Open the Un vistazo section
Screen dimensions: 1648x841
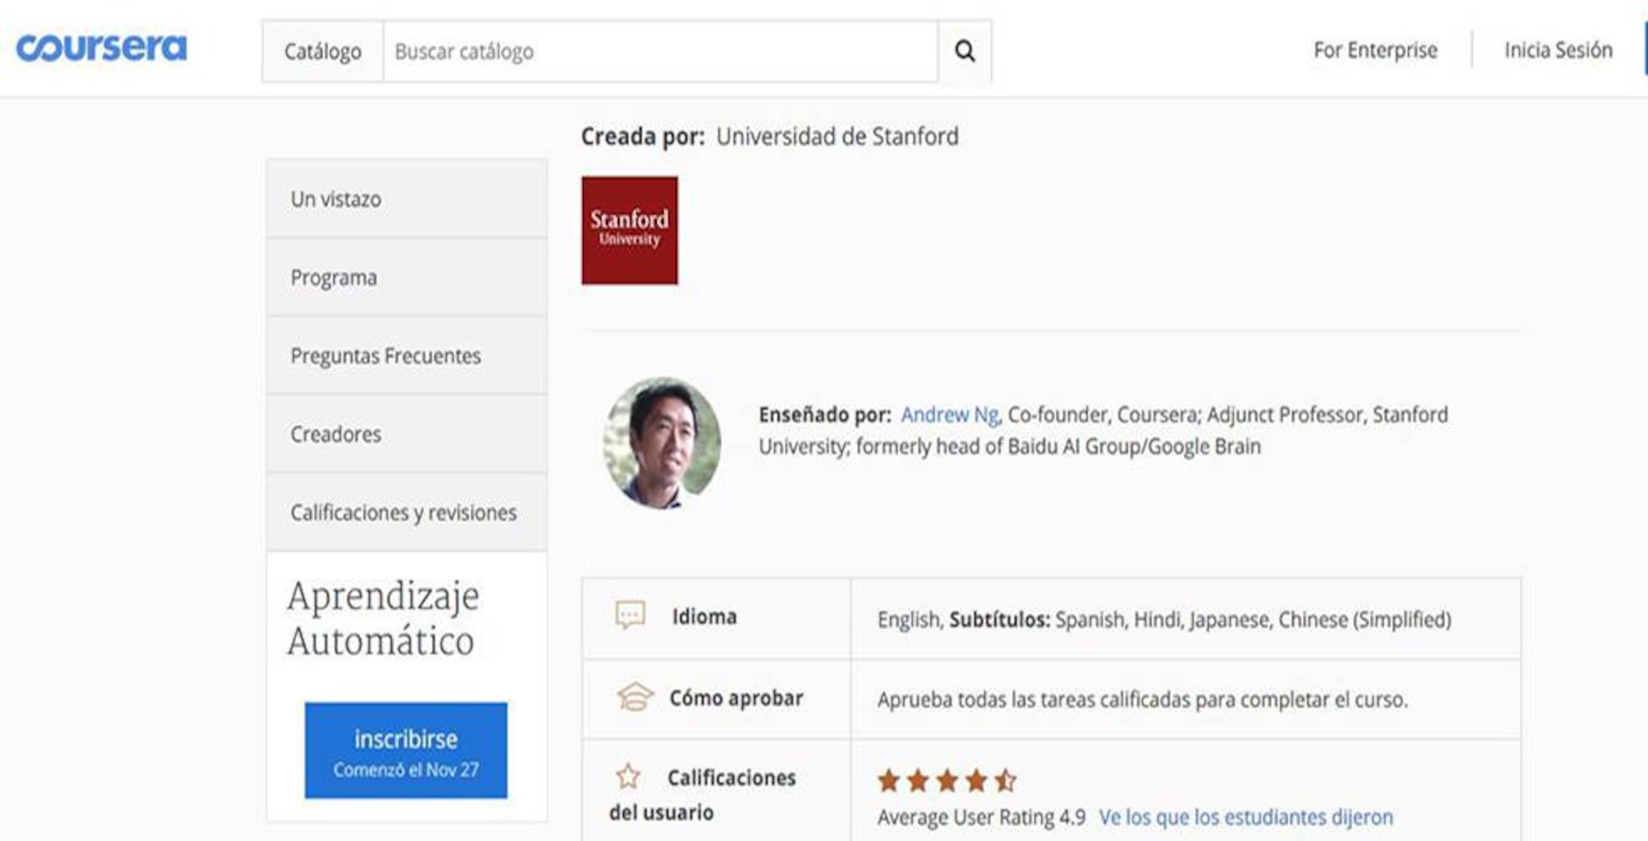(334, 199)
